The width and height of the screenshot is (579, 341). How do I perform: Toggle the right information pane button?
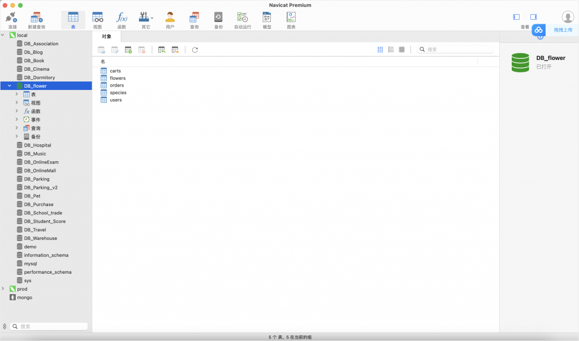pyautogui.click(x=533, y=17)
